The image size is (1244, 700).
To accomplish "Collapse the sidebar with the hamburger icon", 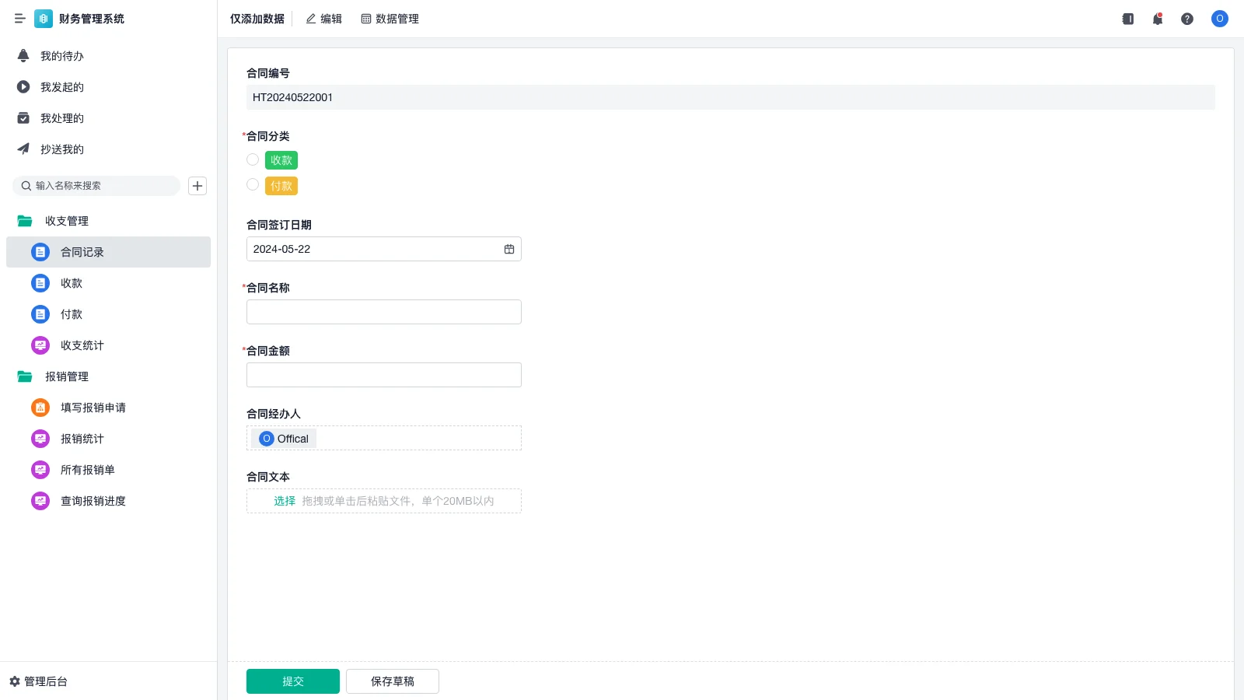I will (x=20, y=19).
